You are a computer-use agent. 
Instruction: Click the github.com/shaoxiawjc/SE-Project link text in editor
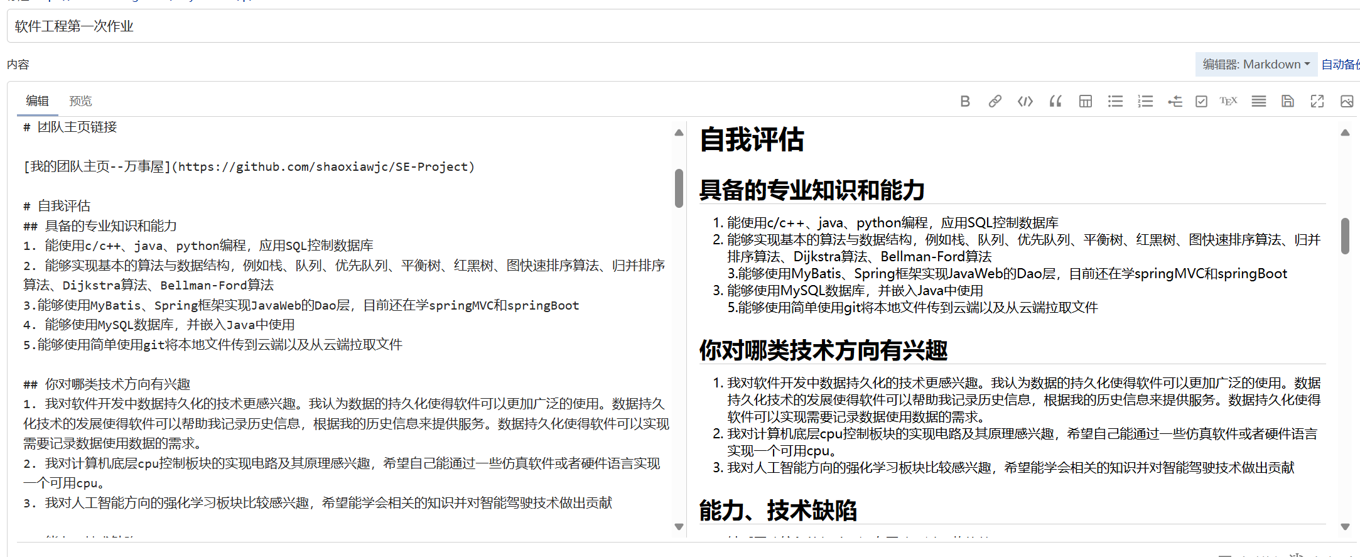(x=323, y=166)
